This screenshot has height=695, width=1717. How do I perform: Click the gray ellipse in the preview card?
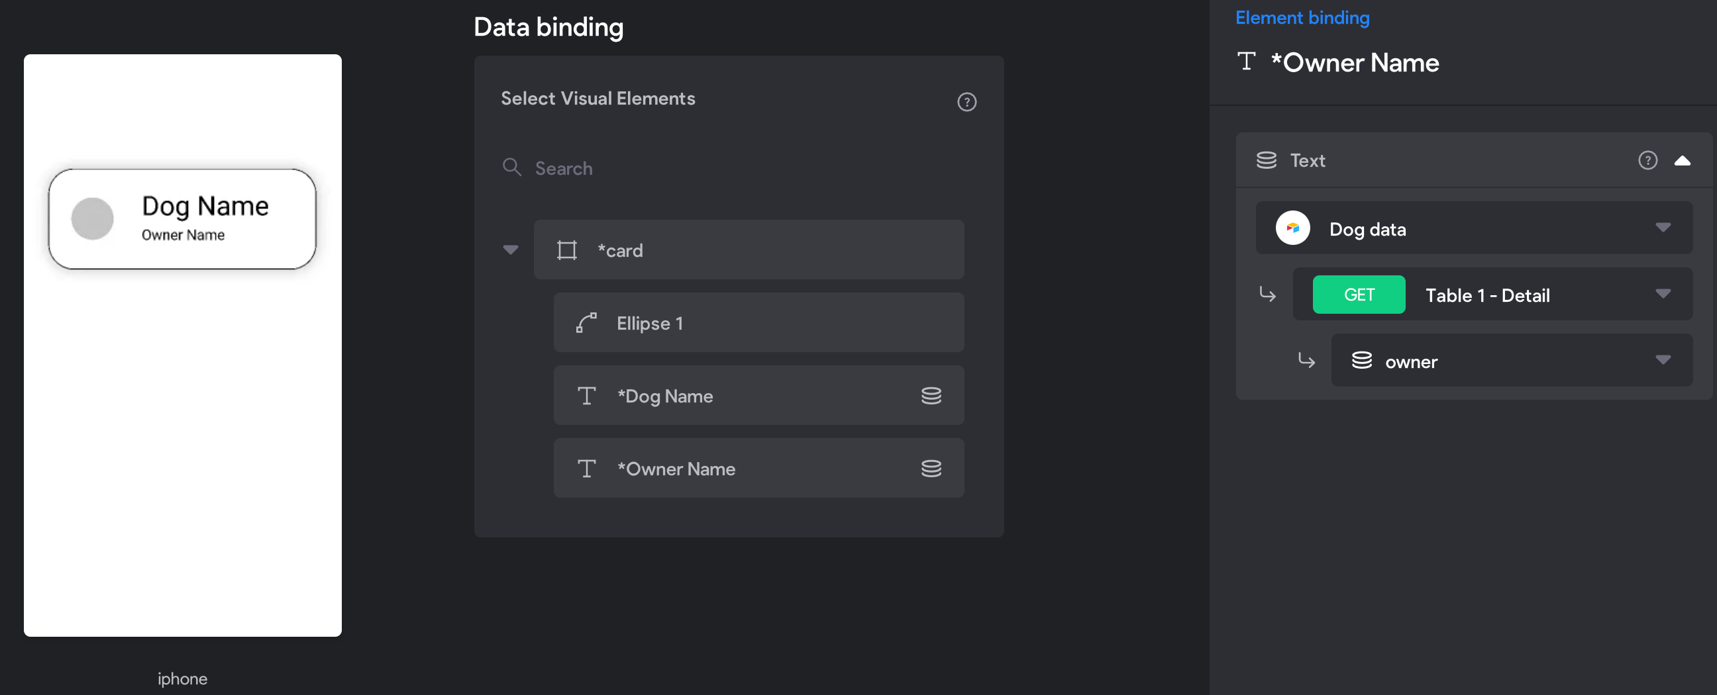(x=92, y=218)
